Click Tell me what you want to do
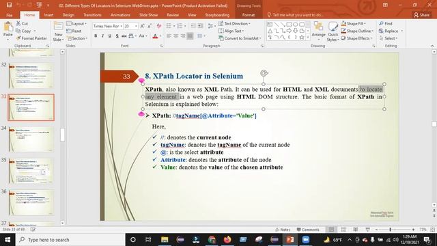 296,15
